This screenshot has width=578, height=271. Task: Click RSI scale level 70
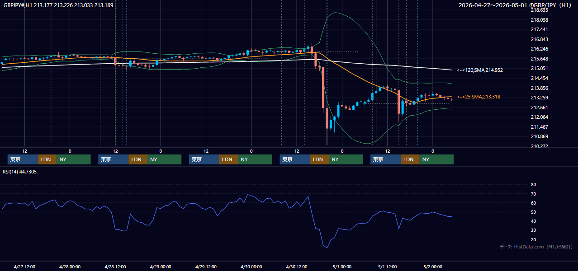(x=533, y=194)
